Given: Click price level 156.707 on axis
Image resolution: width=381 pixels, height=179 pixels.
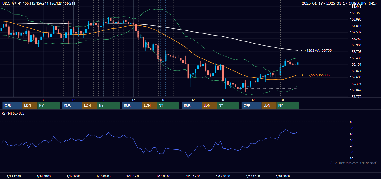Looking at the screenshot, I should [355, 52].
